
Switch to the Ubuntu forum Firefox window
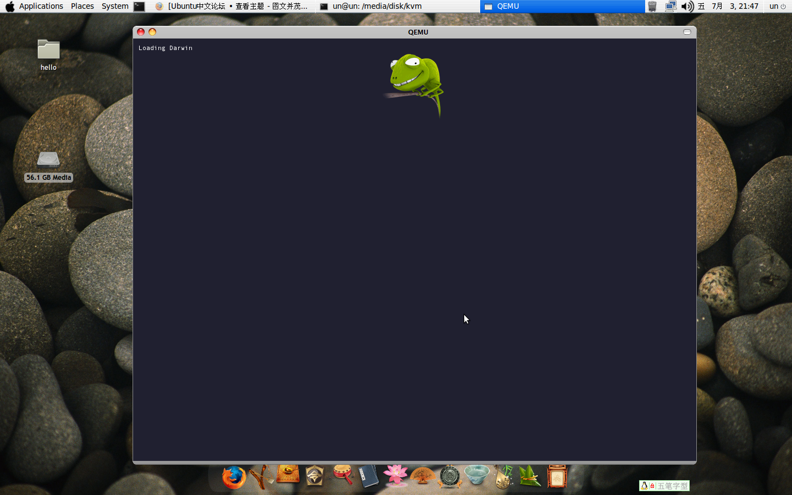click(x=233, y=7)
